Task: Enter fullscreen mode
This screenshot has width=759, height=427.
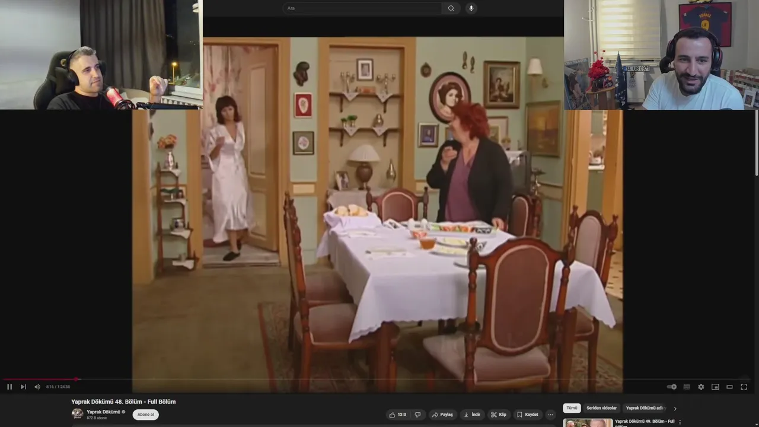Action: (x=744, y=387)
